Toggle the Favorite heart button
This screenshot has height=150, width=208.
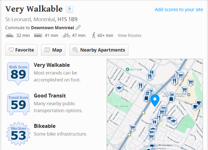[21, 50]
